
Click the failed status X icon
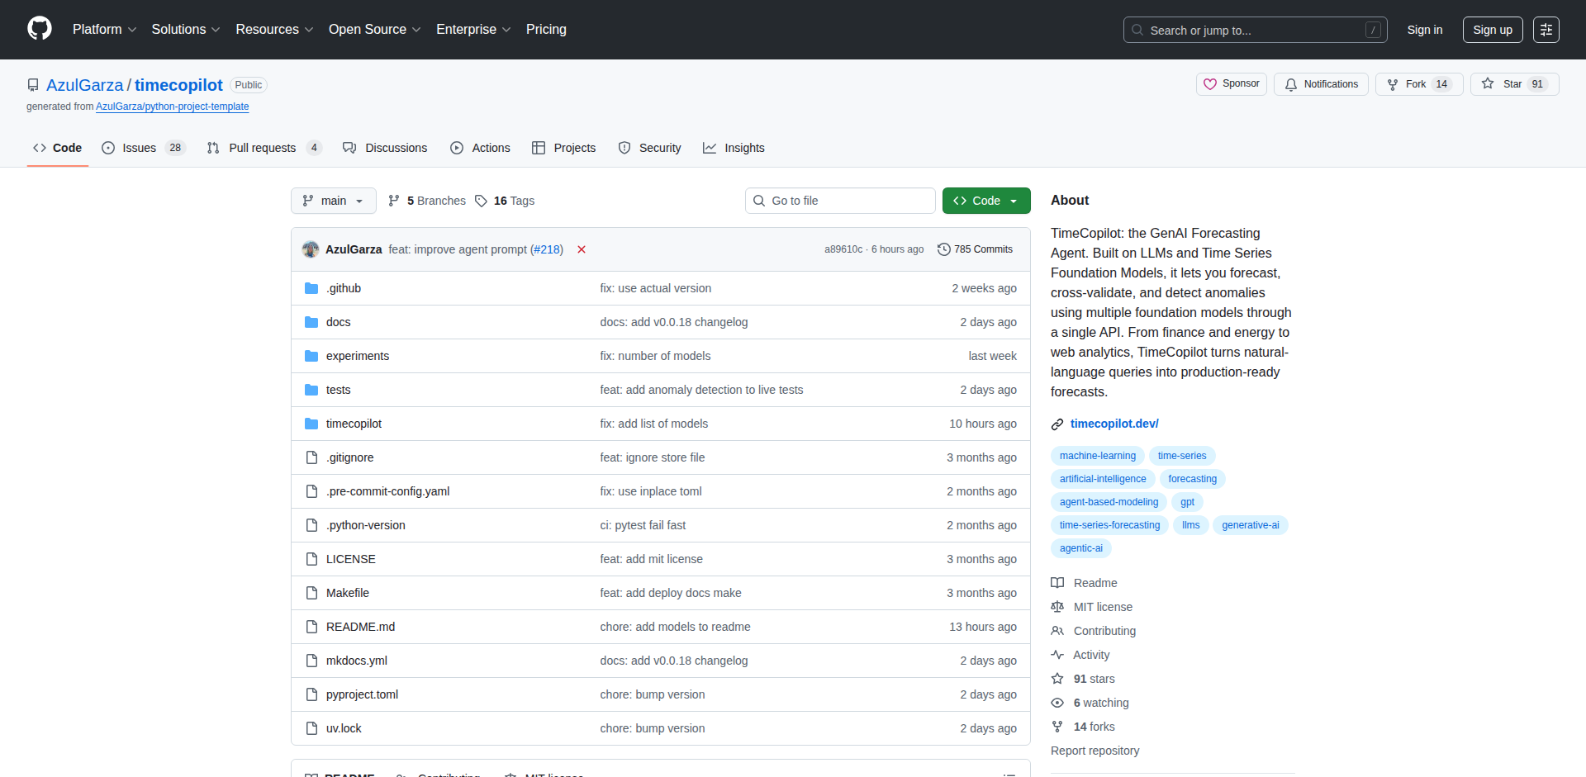pos(582,249)
